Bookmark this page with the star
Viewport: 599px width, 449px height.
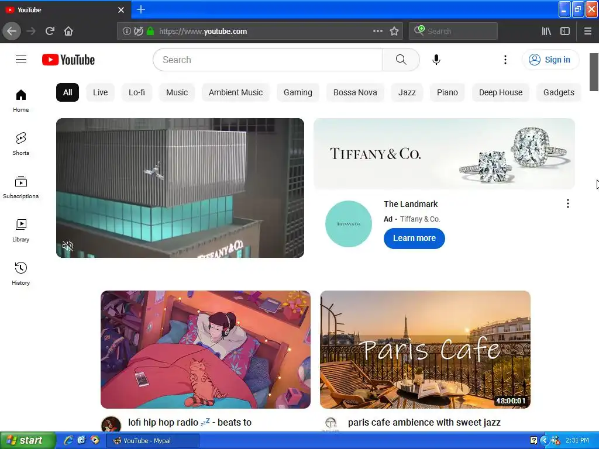point(394,31)
